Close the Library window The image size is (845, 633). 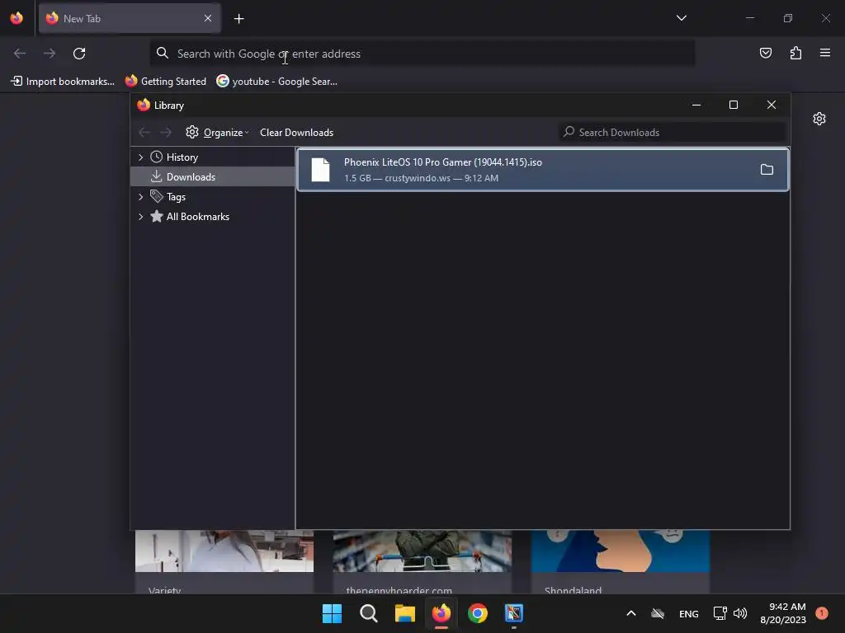(x=772, y=105)
